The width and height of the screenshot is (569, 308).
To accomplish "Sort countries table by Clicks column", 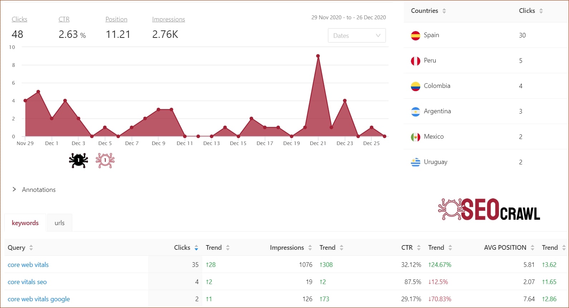I will (x=541, y=11).
